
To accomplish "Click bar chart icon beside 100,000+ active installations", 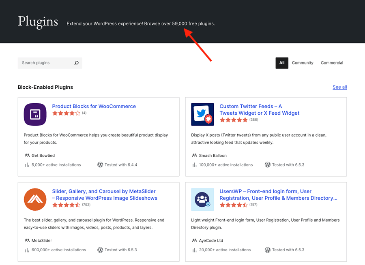I will point(194,165).
